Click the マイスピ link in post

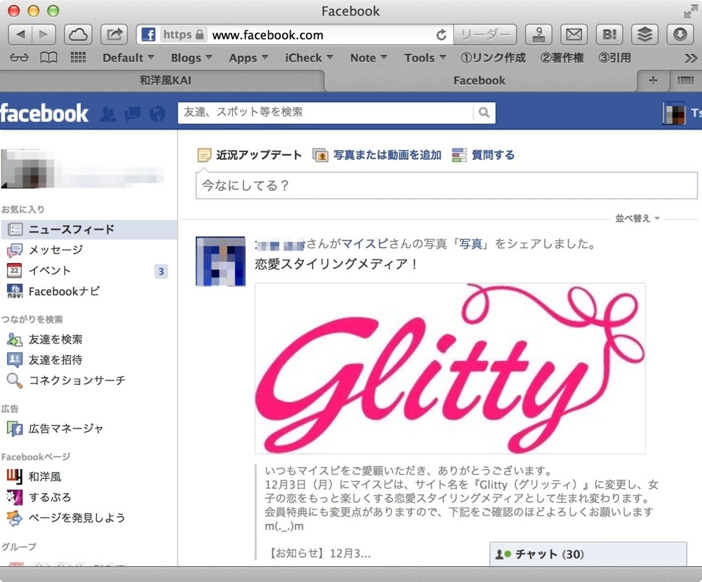(x=365, y=244)
